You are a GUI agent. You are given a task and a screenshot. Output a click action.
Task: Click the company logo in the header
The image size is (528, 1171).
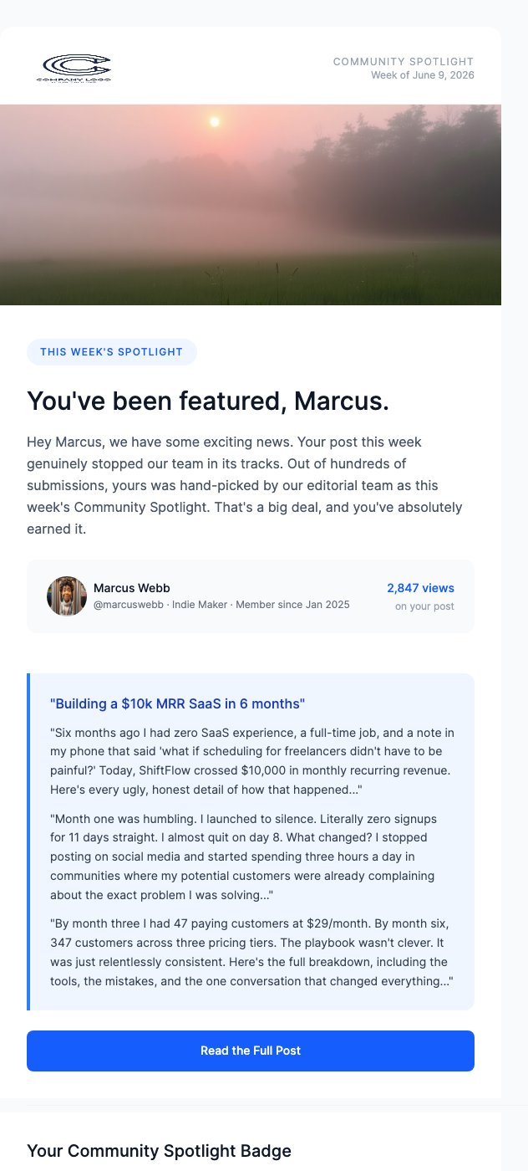(x=76, y=69)
